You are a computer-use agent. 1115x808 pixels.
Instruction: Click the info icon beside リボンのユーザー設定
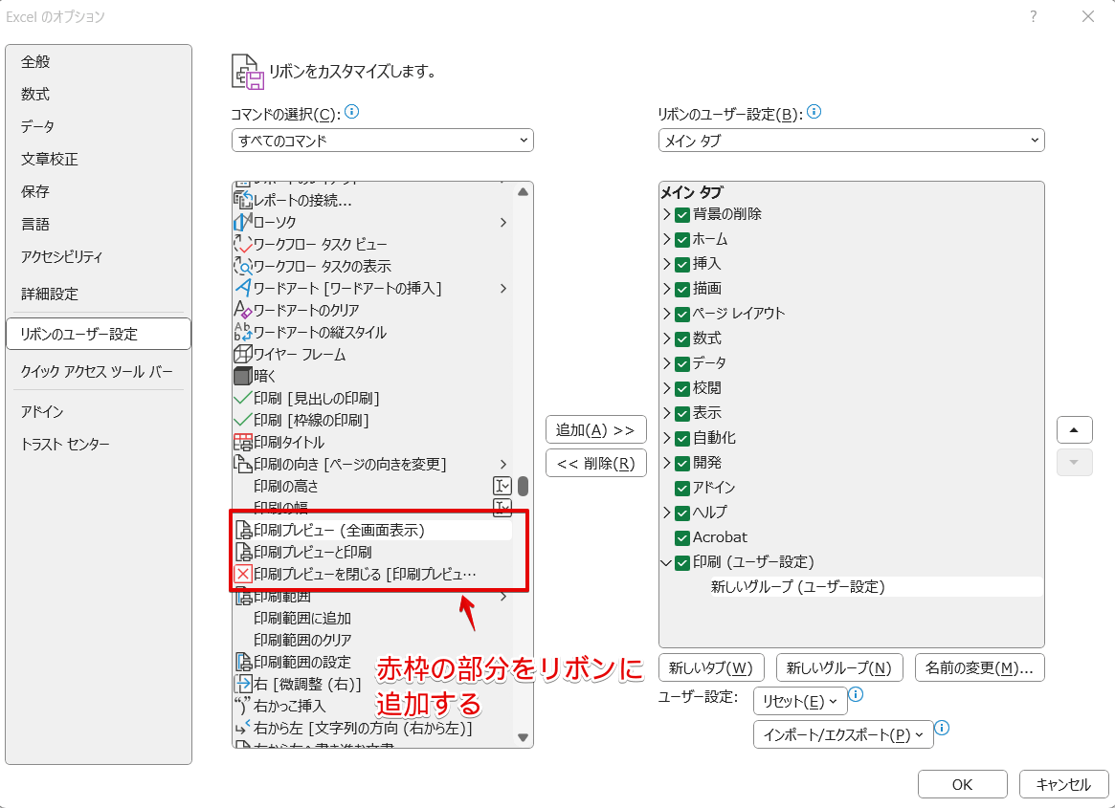(813, 111)
